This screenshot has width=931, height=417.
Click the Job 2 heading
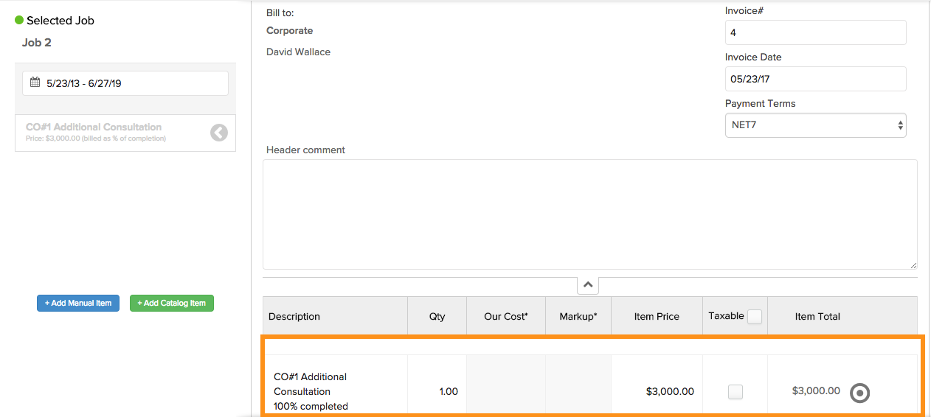37,42
